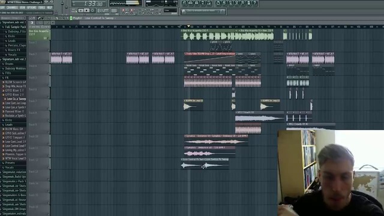Click the Play button in transport
The image size is (384, 216).
coord(81,11)
